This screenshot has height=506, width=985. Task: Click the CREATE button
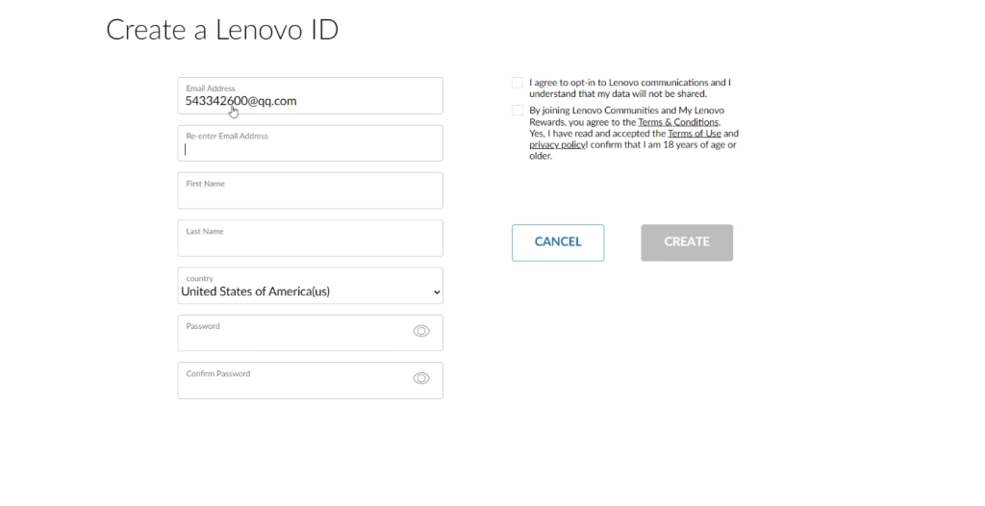(687, 242)
